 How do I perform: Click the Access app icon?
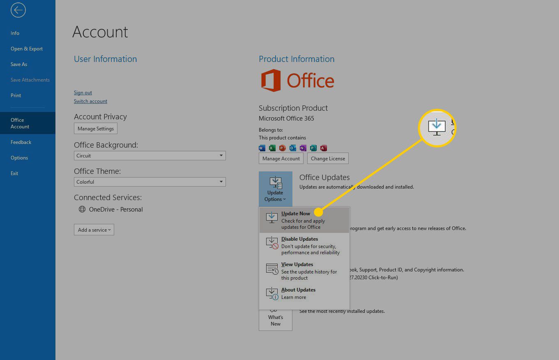323,148
